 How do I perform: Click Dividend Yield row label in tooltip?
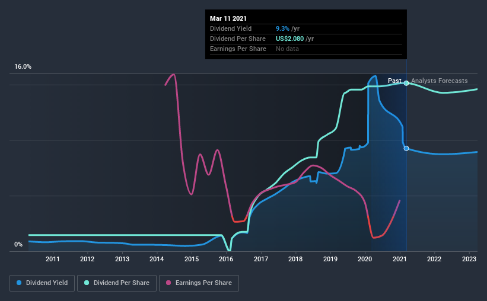pos(231,28)
